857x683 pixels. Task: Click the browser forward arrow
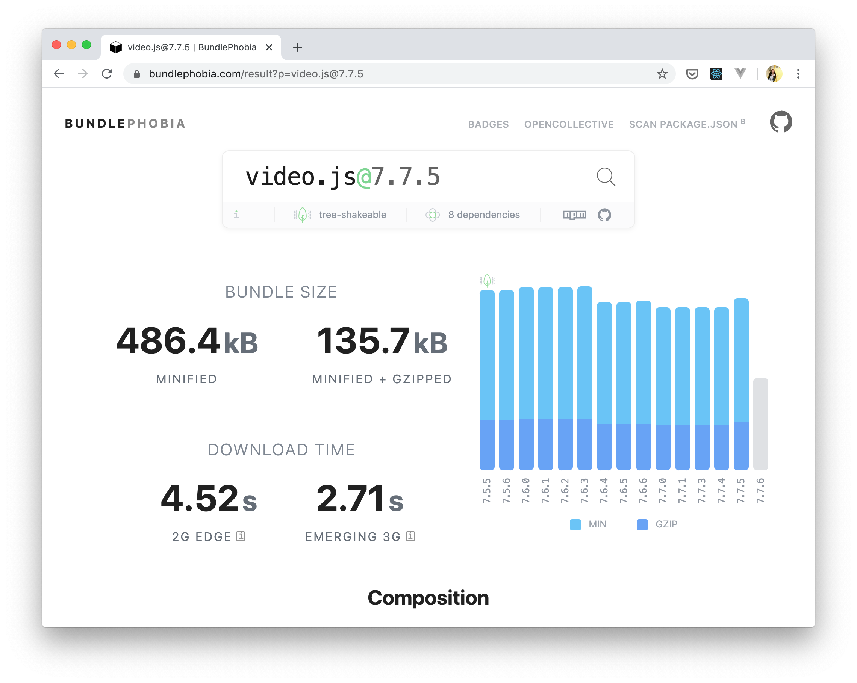pyautogui.click(x=83, y=74)
